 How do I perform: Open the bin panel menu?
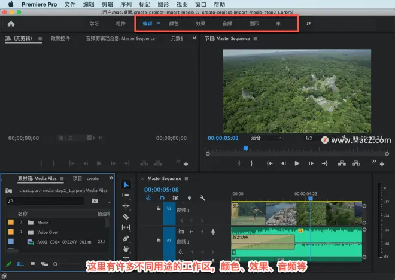tap(62, 178)
